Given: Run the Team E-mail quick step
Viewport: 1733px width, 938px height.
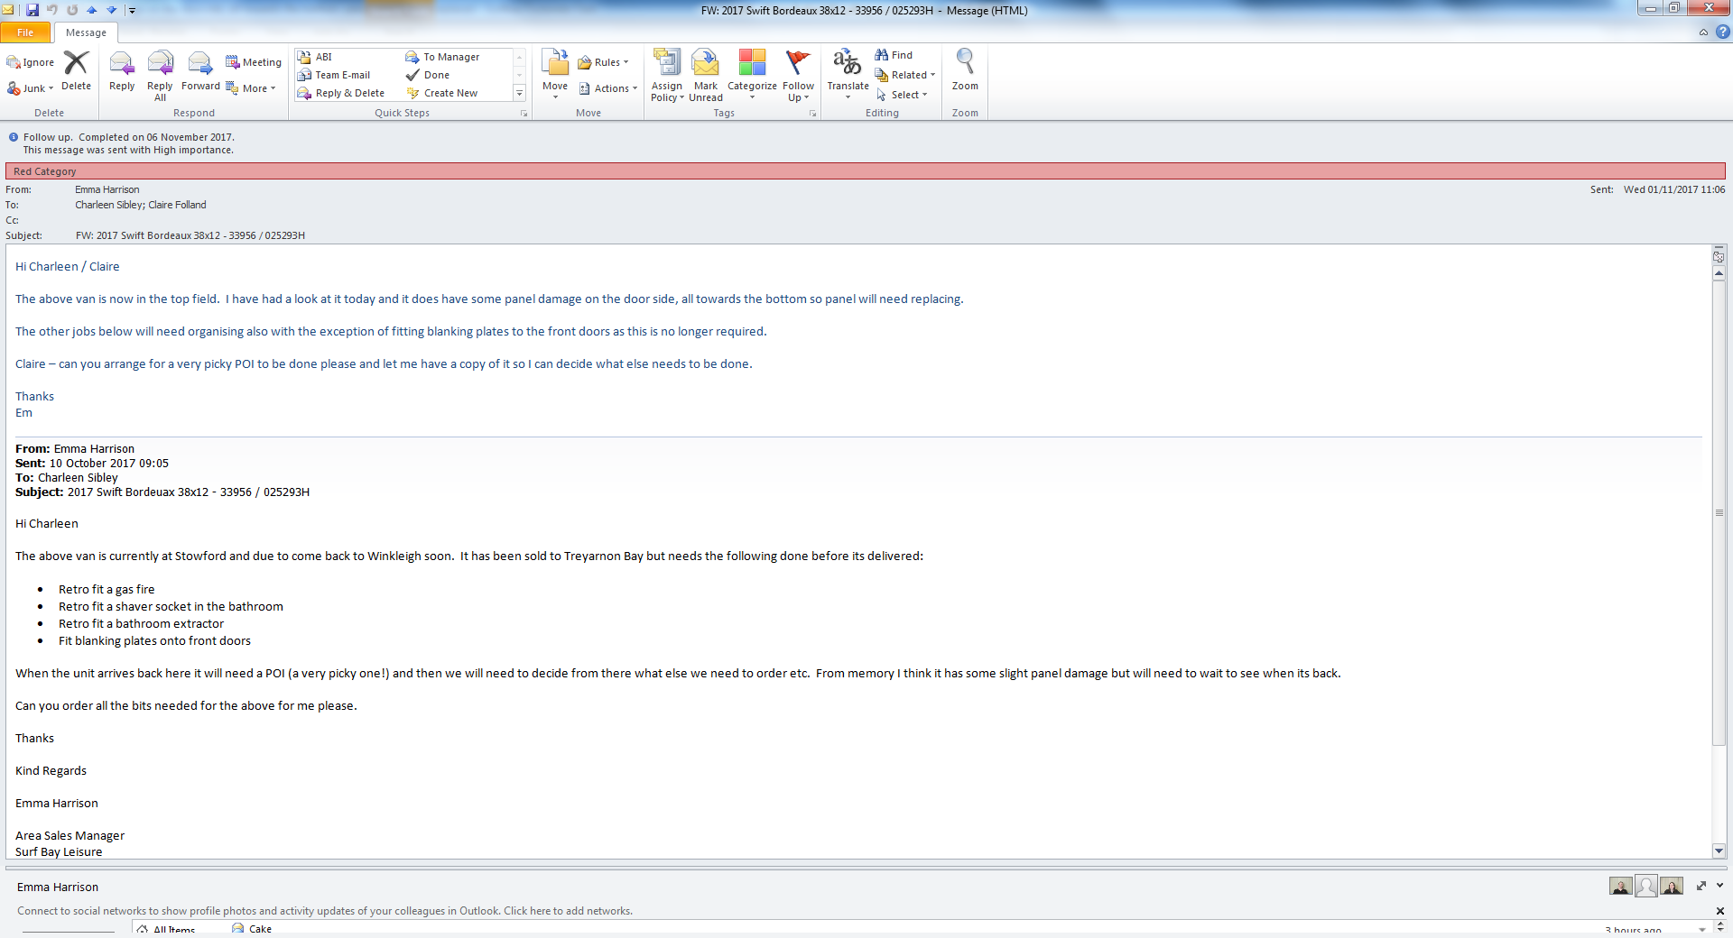Looking at the screenshot, I should (x=334, y=75).
